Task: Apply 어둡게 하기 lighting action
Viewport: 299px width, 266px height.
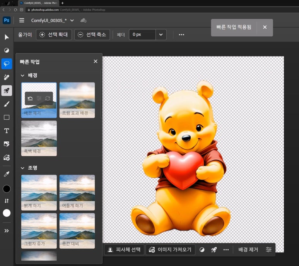Action: tap(77, 192)
